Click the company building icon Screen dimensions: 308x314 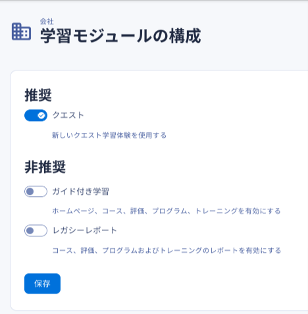tap(21, 32)
